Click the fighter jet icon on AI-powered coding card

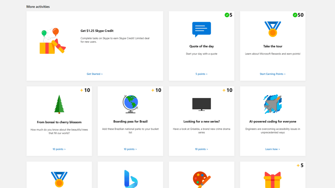point(273,103)
